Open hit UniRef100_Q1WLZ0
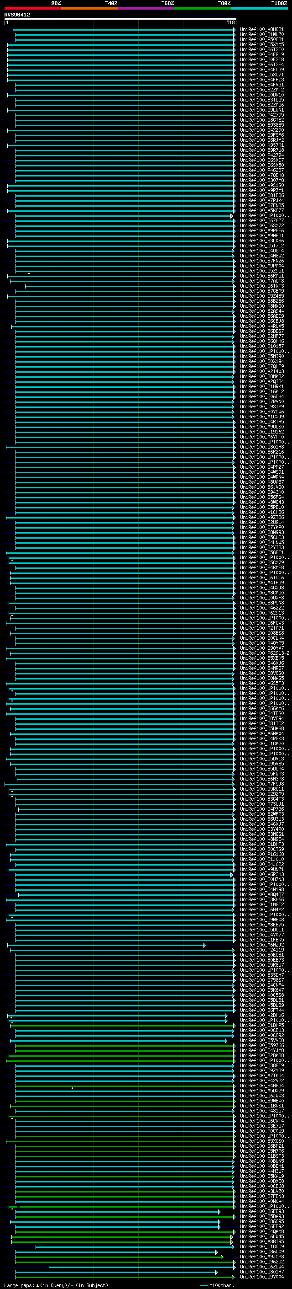Image resolution: width=292 pixels, height=1289 pixels. (262, 35)
